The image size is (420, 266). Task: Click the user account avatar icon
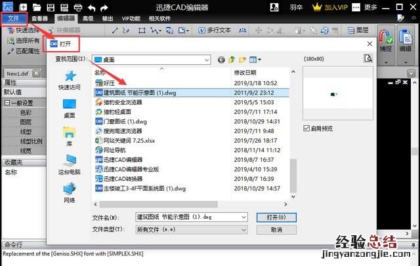point(274,7)
